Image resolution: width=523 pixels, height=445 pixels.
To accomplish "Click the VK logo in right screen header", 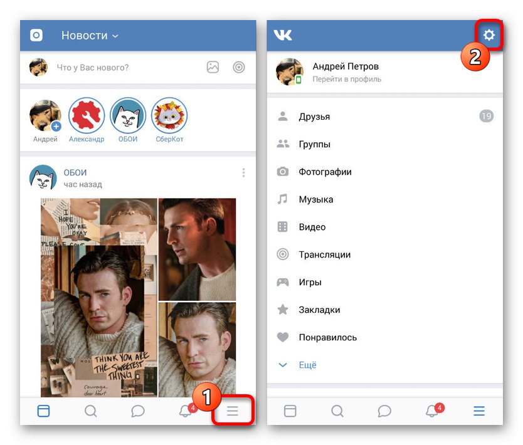I will 283,35.
